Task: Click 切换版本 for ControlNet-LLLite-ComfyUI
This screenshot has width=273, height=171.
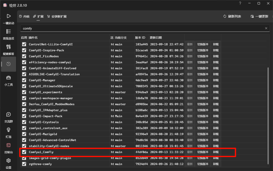Action: point(203,44)
